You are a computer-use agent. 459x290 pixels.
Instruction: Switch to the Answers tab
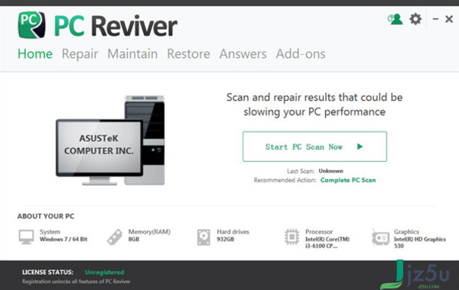coord(243,54)
